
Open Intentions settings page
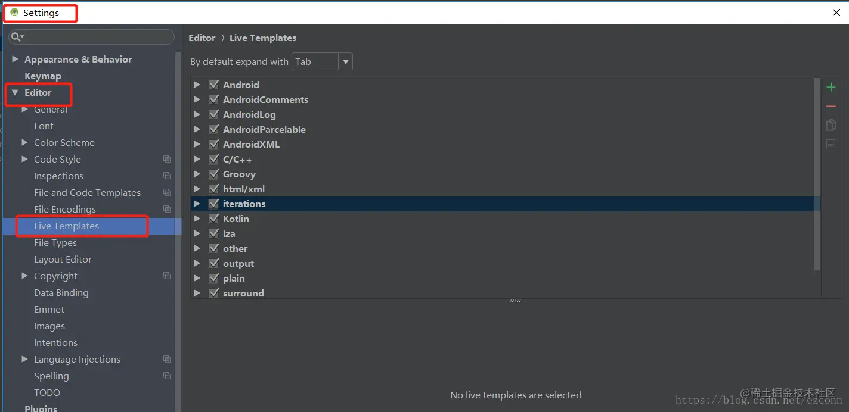(55, 343)
